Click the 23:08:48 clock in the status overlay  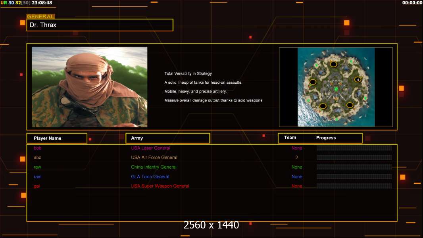pyautogui.click(x=42, y=3)
